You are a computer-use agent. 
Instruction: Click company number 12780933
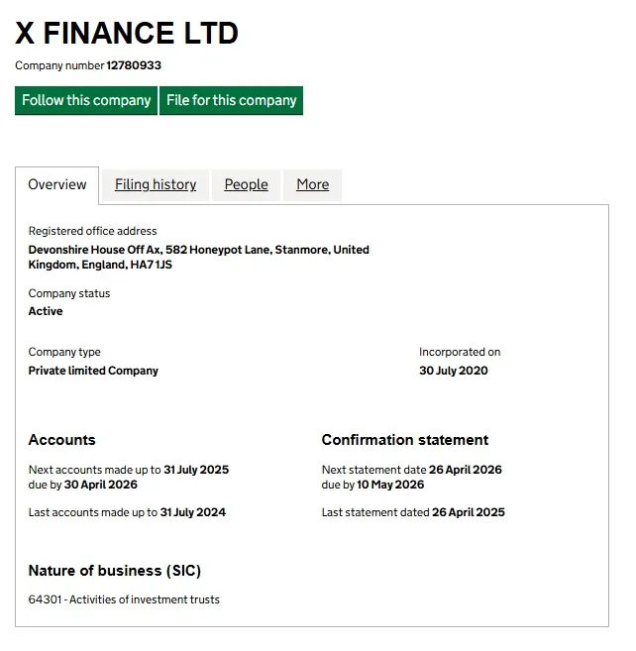click(x=134, y=65)
